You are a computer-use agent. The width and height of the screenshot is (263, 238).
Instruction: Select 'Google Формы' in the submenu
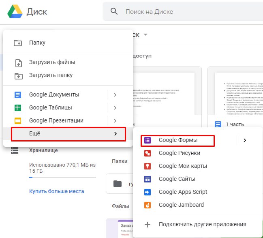177,141
